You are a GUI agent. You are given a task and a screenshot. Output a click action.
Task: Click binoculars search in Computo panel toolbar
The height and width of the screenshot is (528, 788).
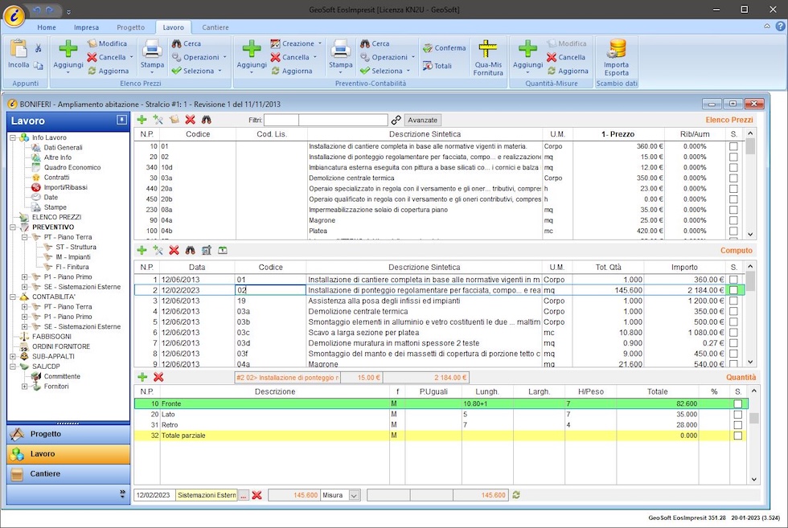[190, 250]
